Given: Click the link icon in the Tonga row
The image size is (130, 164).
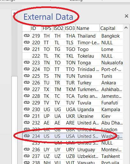Looking at the screenshot, I should coord(27,62).
